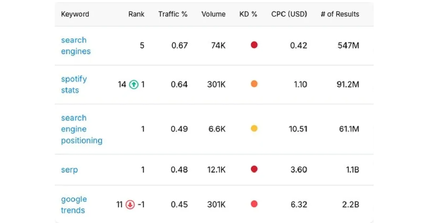Viewport: 428px width, 223px height.
Task: Click the red rank decrease arrow beside google trends
Action: (129, 204)
